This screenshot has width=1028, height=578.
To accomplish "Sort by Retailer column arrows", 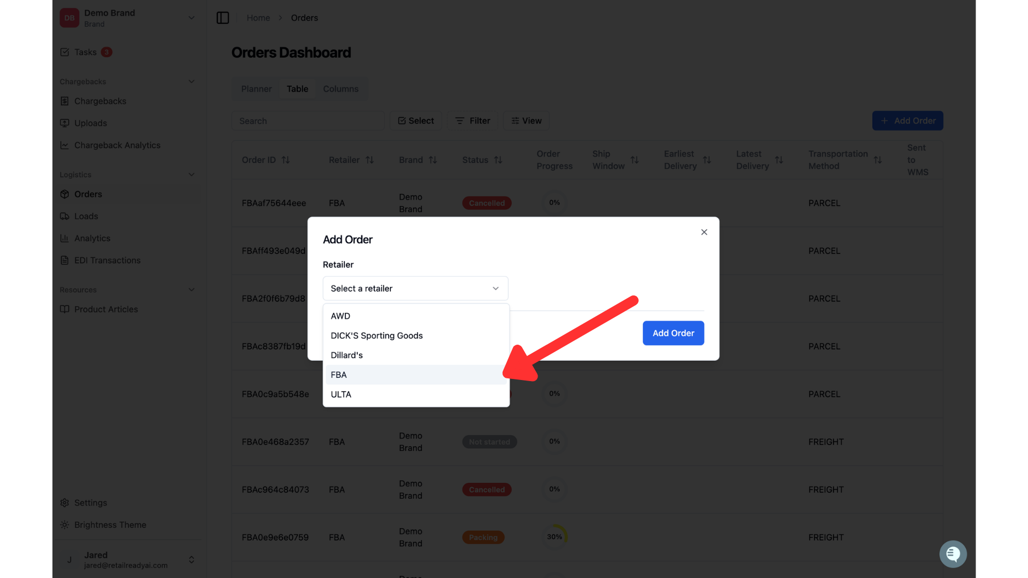I will [x=370, y=160].
